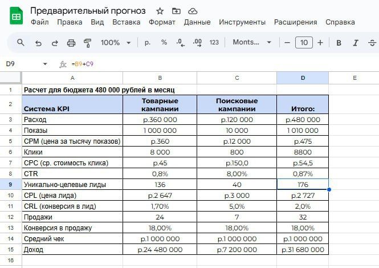Select row 16 header
This screenshot has height=268, width=379.
tap(10, 260)
